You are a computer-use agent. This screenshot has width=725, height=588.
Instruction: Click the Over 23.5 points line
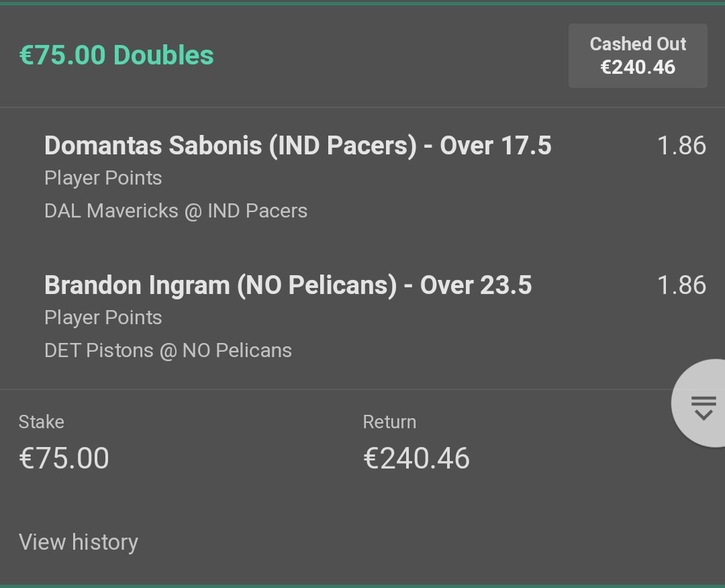click(476, 285)
